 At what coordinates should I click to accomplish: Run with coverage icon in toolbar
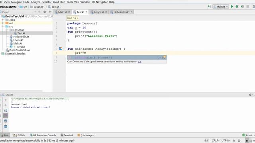242,6
